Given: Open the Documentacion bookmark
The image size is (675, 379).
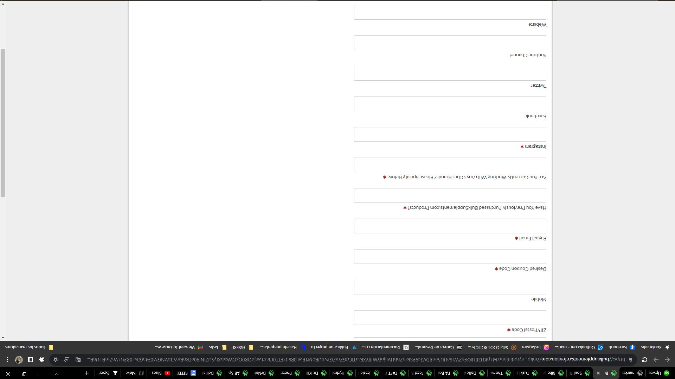Looking at the screenshot, I should (x=385, y=347).
